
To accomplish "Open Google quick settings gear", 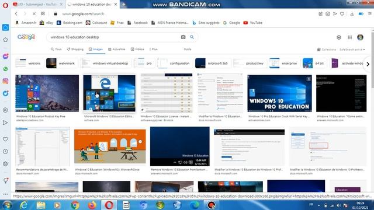I will click(x=339, y=37).
